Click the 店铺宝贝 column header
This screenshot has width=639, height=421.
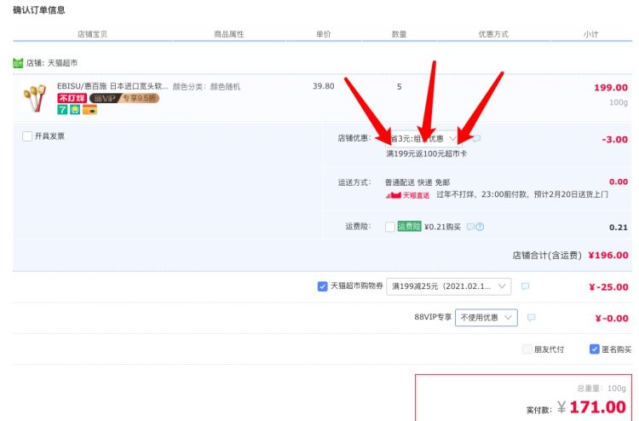click(x=92, y=34)
